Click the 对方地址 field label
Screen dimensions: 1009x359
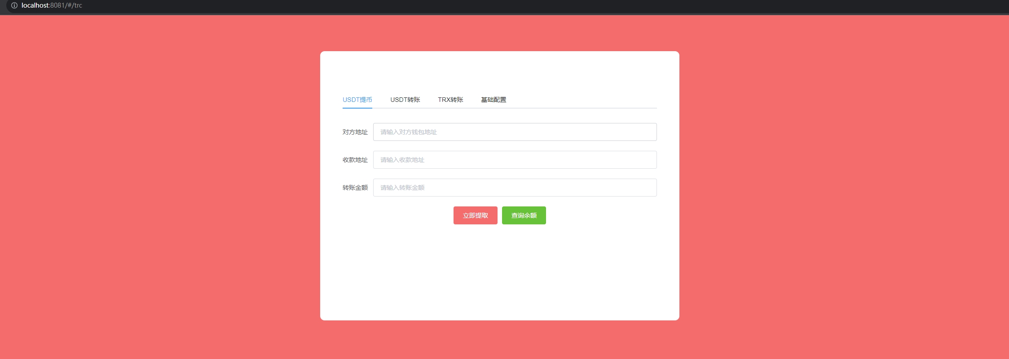click(355, 132)
